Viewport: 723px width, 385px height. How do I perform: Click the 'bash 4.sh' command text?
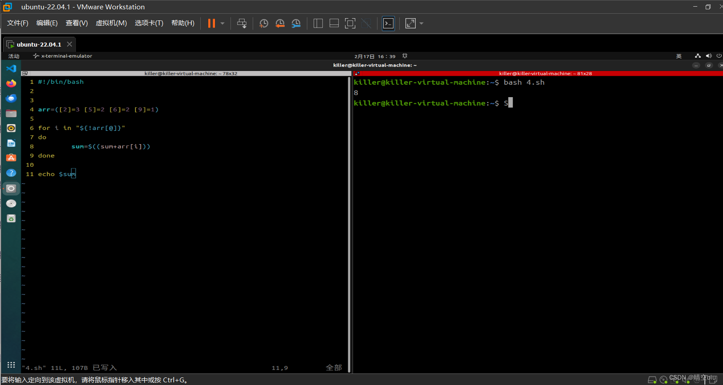pos(524,82)
